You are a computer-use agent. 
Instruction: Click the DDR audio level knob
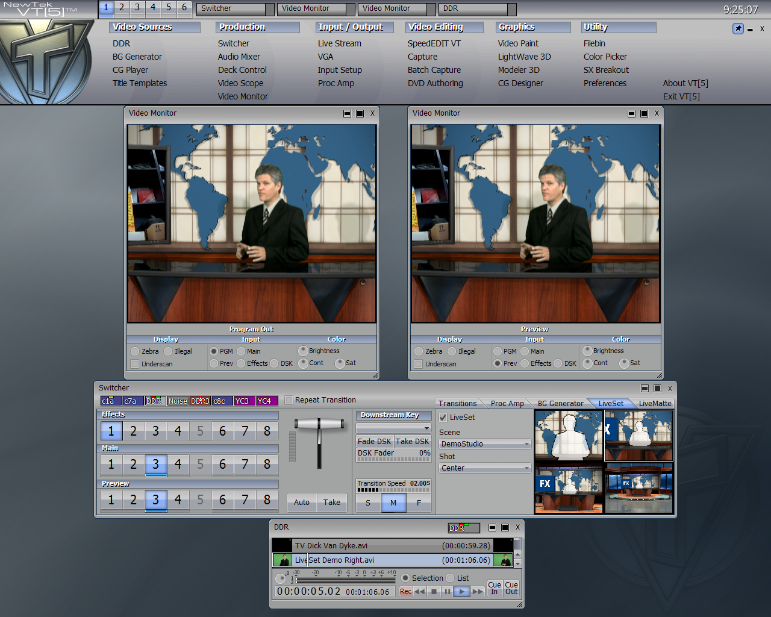click(x=281, y=578)
